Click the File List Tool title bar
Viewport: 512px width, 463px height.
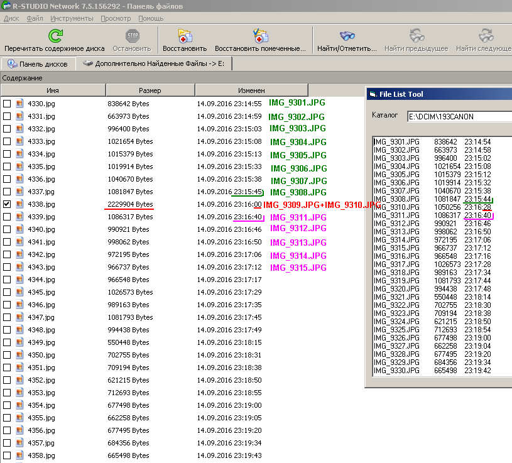click(x=439, y=94)
